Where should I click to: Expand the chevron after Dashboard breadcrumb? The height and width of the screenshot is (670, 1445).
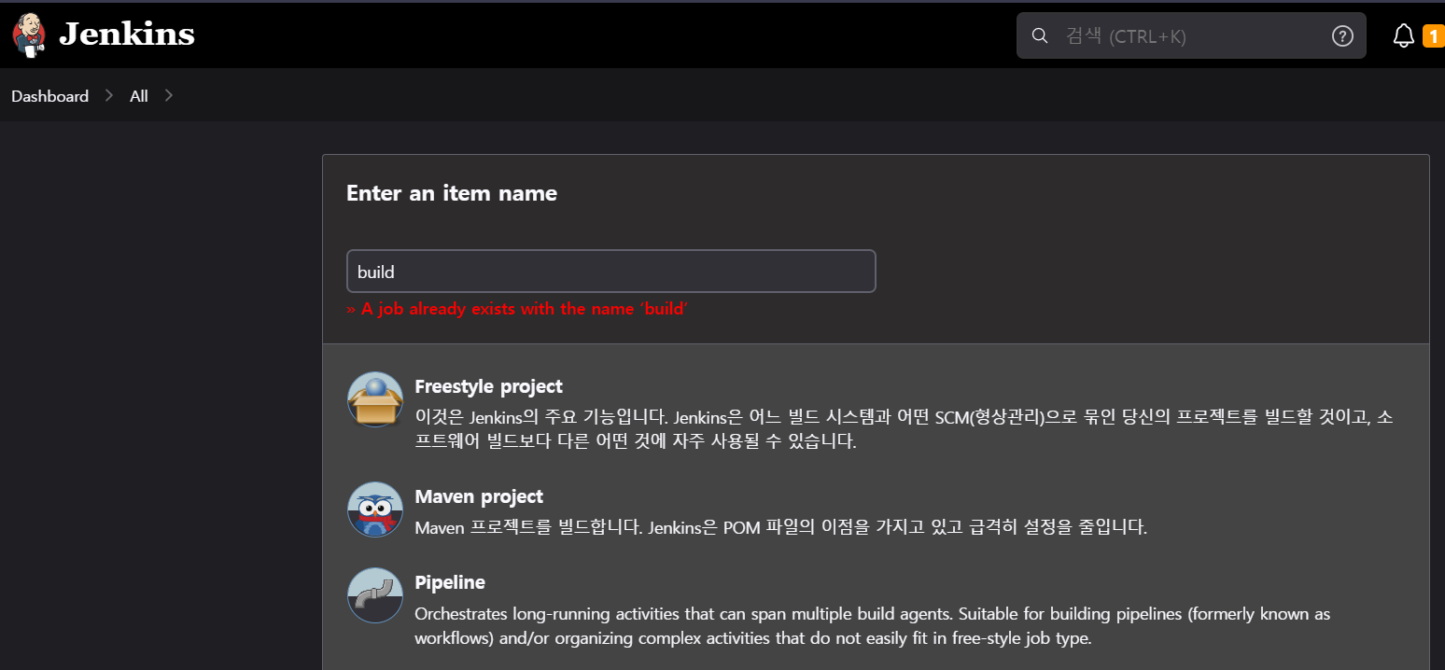click(109, 95)
